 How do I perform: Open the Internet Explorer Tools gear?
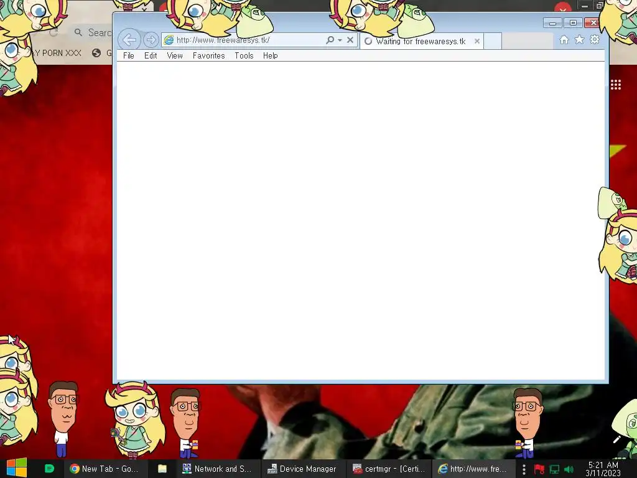[x=595, y=39]
